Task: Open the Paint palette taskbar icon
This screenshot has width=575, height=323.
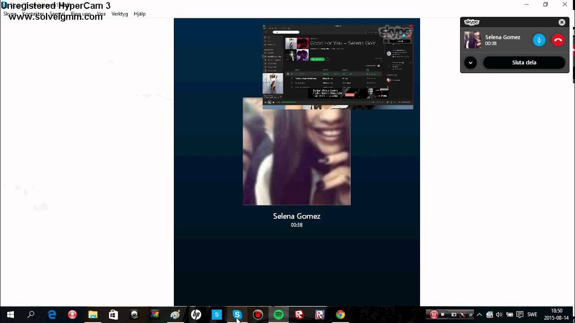Action: click(175, 315)
